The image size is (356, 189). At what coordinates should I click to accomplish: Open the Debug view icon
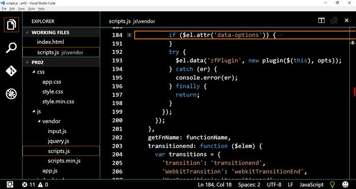click(x=11, y=94)
